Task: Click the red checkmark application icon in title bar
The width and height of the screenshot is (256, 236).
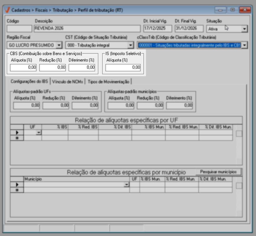Action: (7, 10)
